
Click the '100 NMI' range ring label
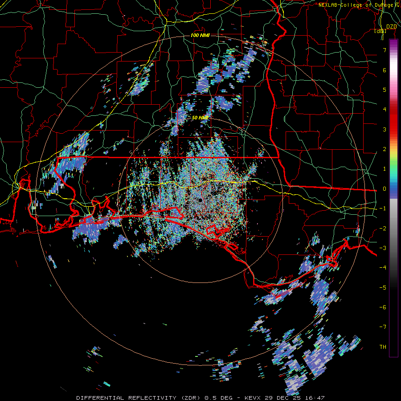[x=200, y=35]
